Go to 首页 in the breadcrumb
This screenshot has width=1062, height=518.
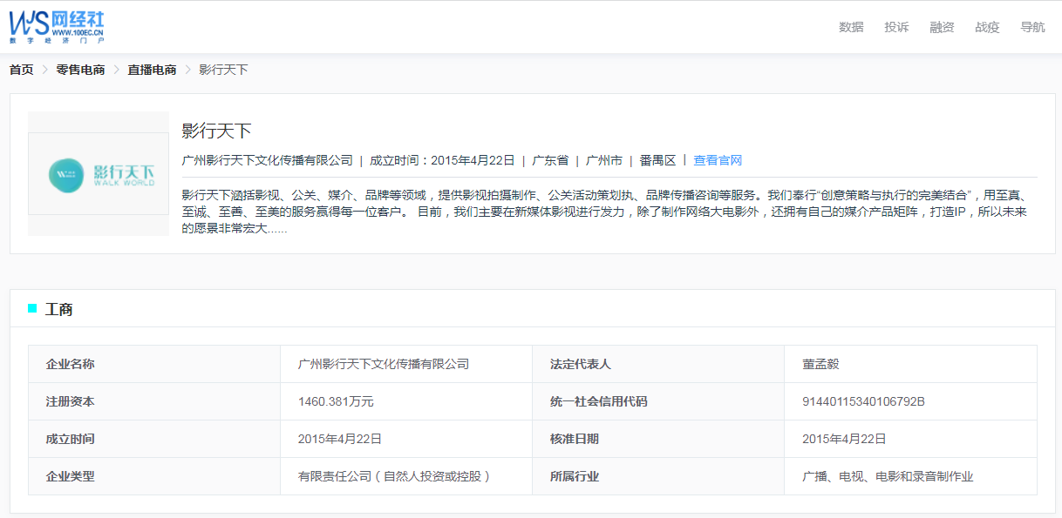(22, 70)
